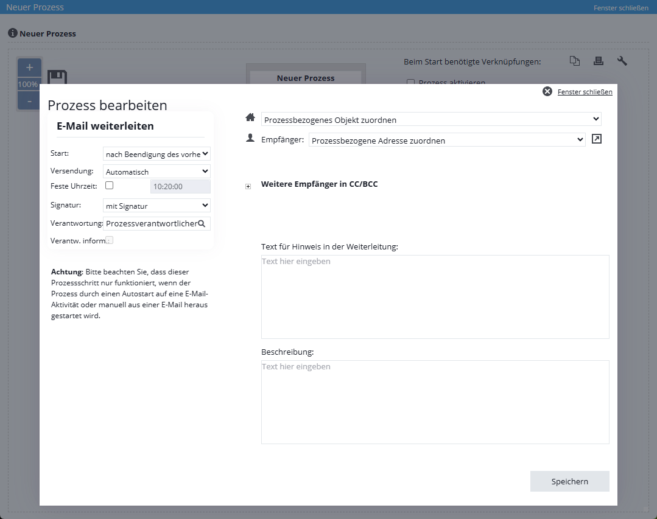The width and height of the screenshot is (657, 519).
Task: Click the zoom out minus button
Action: click(29, 101)
